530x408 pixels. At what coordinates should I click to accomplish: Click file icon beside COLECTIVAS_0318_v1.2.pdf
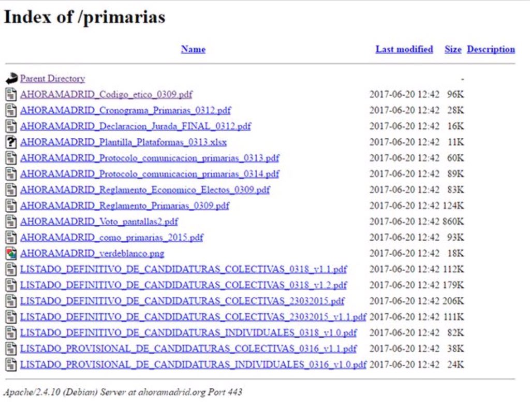tap(11, 285)
